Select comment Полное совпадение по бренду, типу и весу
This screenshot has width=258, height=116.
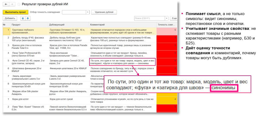122,69
